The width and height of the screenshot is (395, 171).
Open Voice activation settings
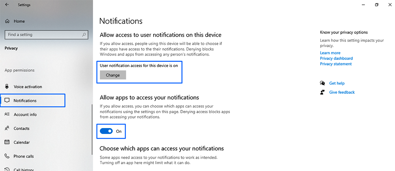tap(28, 87)
